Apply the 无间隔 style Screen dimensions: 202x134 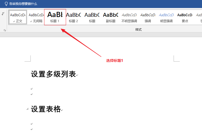36,17
